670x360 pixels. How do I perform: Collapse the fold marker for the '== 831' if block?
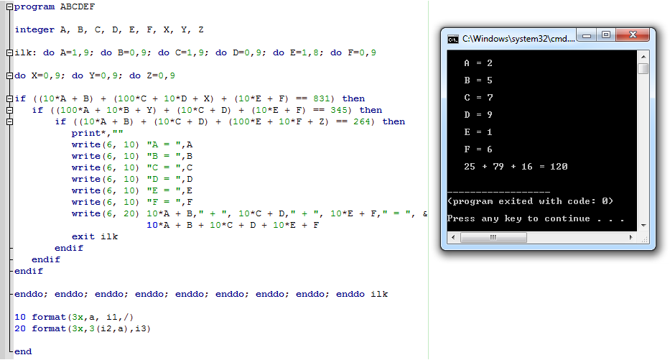(9, 98)
